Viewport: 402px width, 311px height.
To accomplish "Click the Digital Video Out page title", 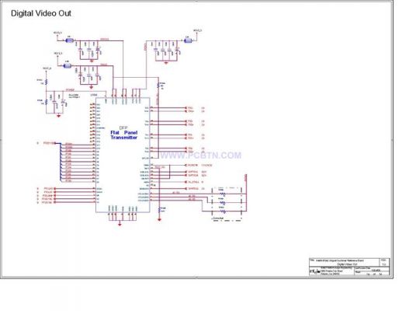I will (41, 13).
